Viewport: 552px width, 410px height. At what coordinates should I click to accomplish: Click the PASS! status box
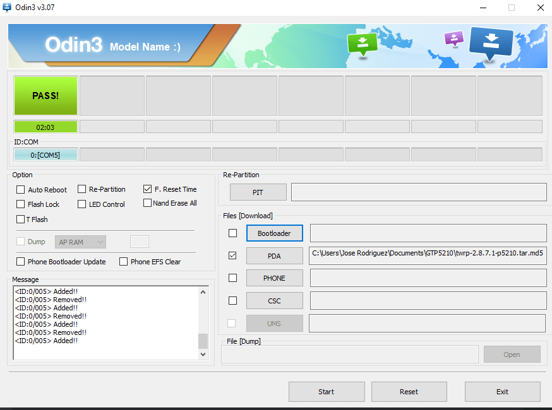(45, 96)
